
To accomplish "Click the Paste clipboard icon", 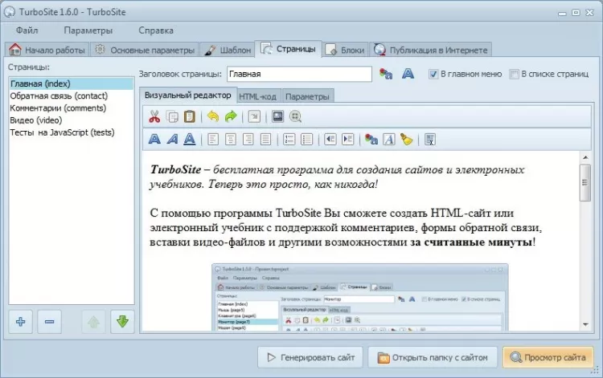I will click(x=189, y=116).
